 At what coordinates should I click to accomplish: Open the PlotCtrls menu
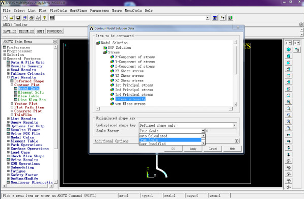(x=58, y=11)
